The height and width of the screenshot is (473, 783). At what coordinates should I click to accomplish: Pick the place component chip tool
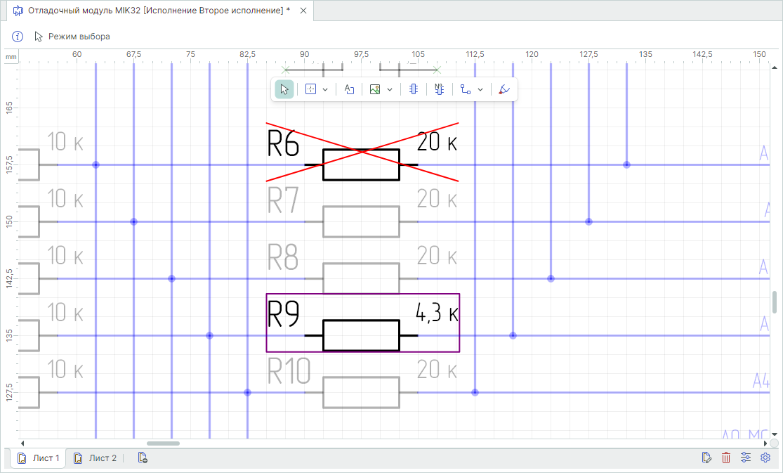tap(414, 89)
